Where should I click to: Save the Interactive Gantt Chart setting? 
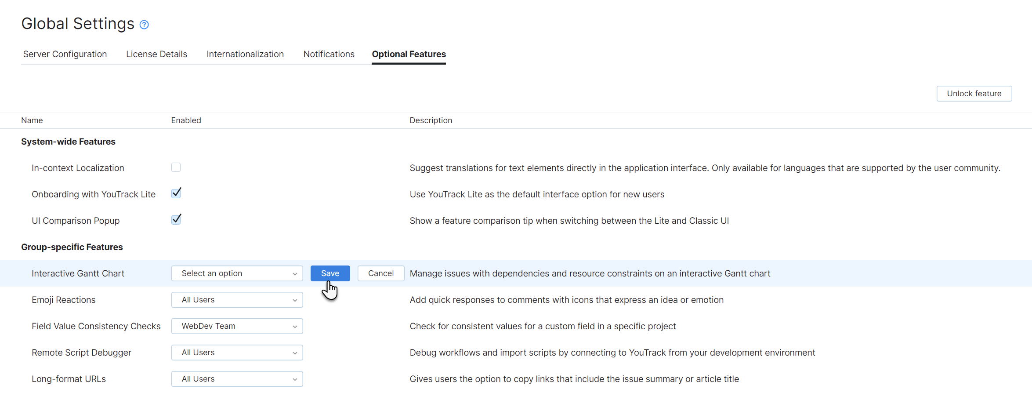click(330, 273)
